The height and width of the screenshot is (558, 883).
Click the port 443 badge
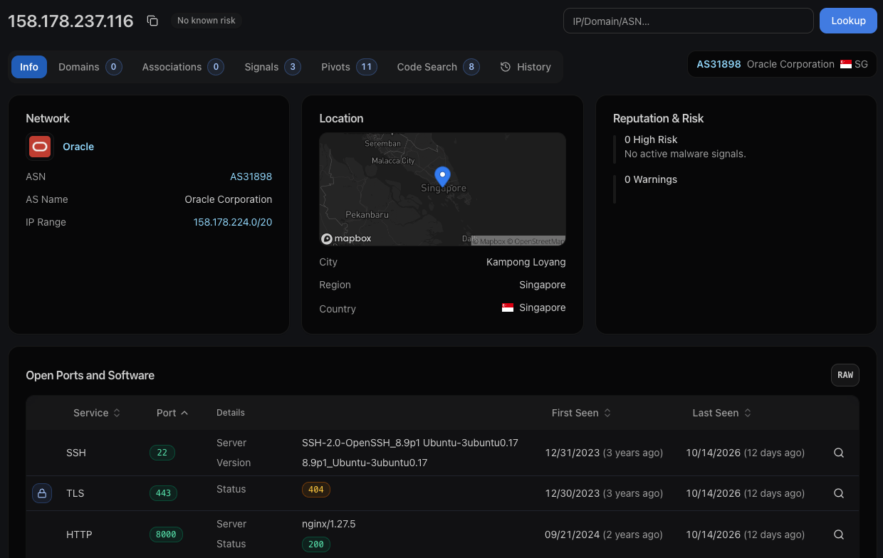[164, 493]
